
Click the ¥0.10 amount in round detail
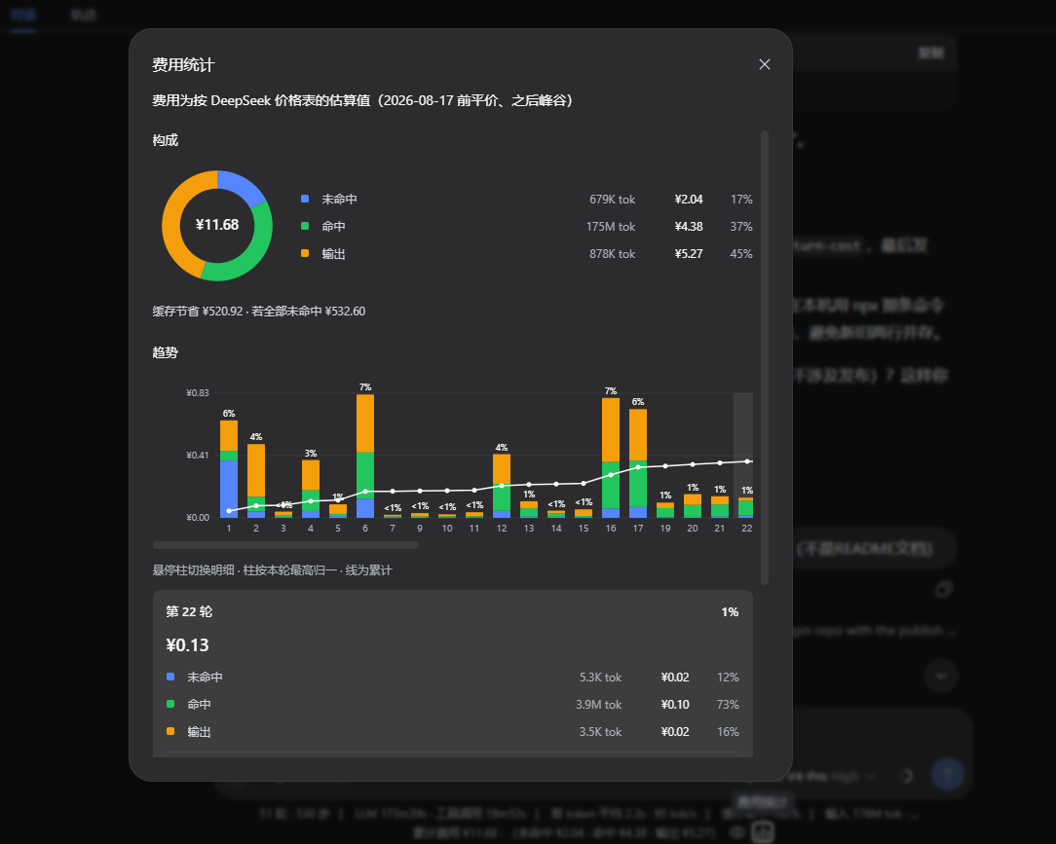(x=675, y=705)
